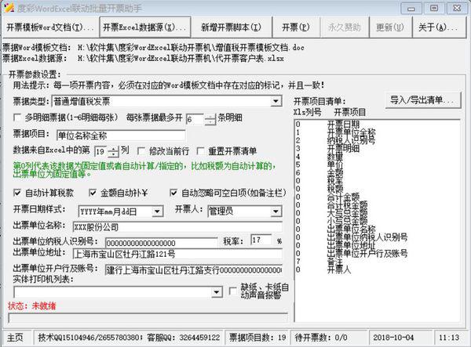Enable 重置开票清单 checkbox
The width and height of the screenshot is (471, 347).
coord(200,151)
